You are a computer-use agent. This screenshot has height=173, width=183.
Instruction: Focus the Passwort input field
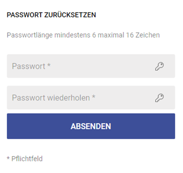(x=91, y=66)
